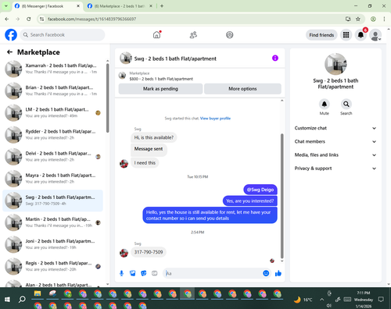Open View buyer profile link
Image resolution: width=391 pixels, height=309 pixels.
[x=215, y=119]
